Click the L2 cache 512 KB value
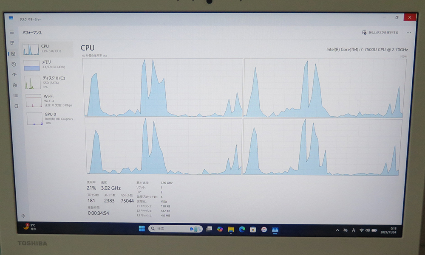The image size is (425, 255). pyautogui.click(x=166, y=211)
